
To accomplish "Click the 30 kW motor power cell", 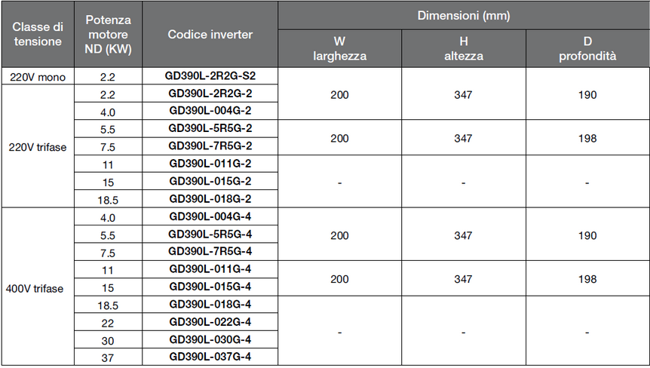I will pyautogui.click(x=107, y=340).
